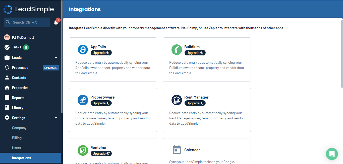The image size is (343, 164).
Task: Click the Reports chart icon
Action: pyautogui.click(x=7, y=98)
